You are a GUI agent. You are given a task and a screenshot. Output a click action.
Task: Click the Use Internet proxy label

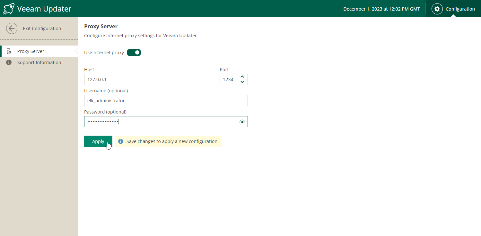click(x=104, y=53)
